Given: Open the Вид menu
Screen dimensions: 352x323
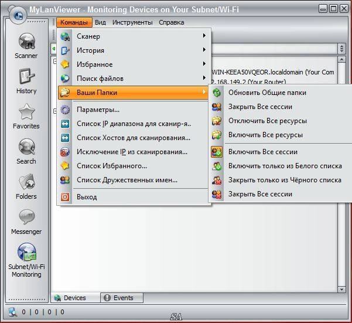Looking at the screenshot, I should click(x=100, y=22).
